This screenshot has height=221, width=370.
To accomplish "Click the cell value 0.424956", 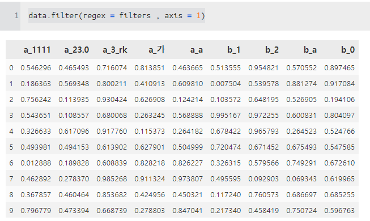I will click(x=150, y=194).
